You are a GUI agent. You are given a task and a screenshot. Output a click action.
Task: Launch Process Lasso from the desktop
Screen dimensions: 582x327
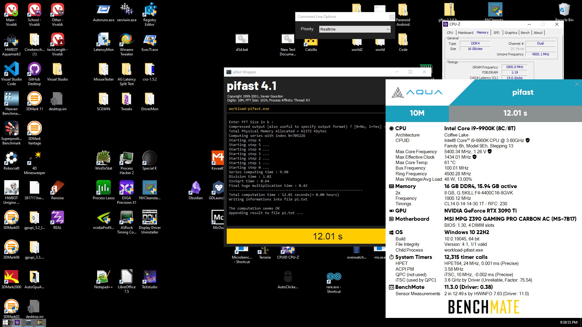tap(104, 190)
